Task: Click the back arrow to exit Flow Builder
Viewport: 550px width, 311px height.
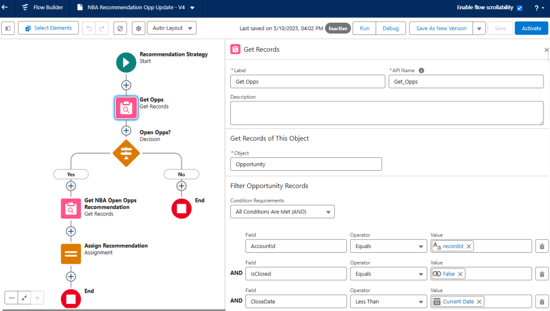Action: point(5,8)
